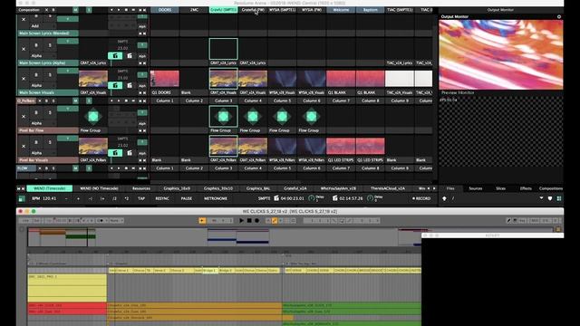Click Delay knob next to 04:00:23.01
Screen dimensions: 580x326
[x=312, y=198]
